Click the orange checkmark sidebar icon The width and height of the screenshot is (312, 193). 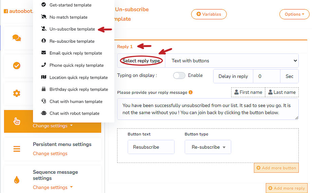pyautogui.click(x=17, y=65)
